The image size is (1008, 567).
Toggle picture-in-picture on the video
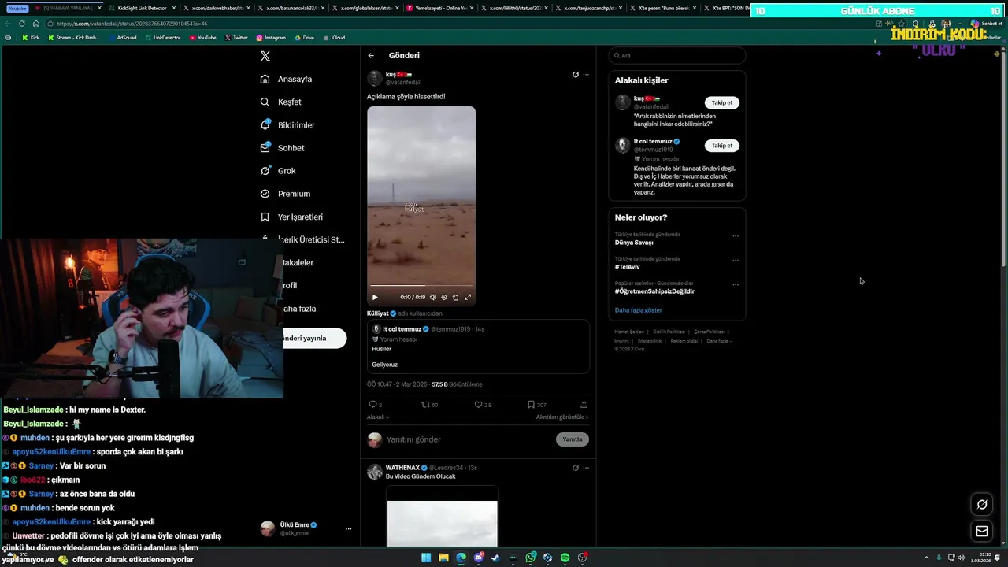tap(455, 297)
